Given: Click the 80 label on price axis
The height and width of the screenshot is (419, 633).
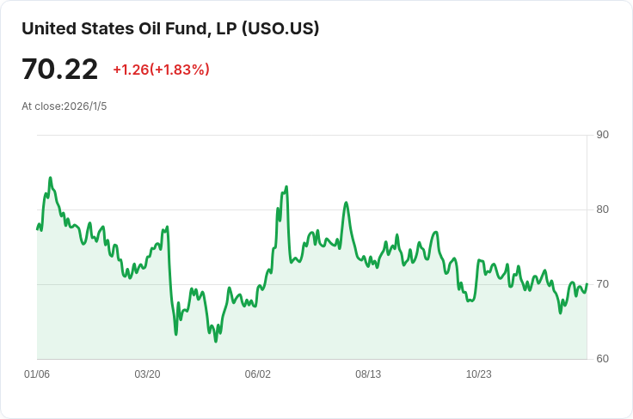Looking at the screenshot, I should (603, 209).
